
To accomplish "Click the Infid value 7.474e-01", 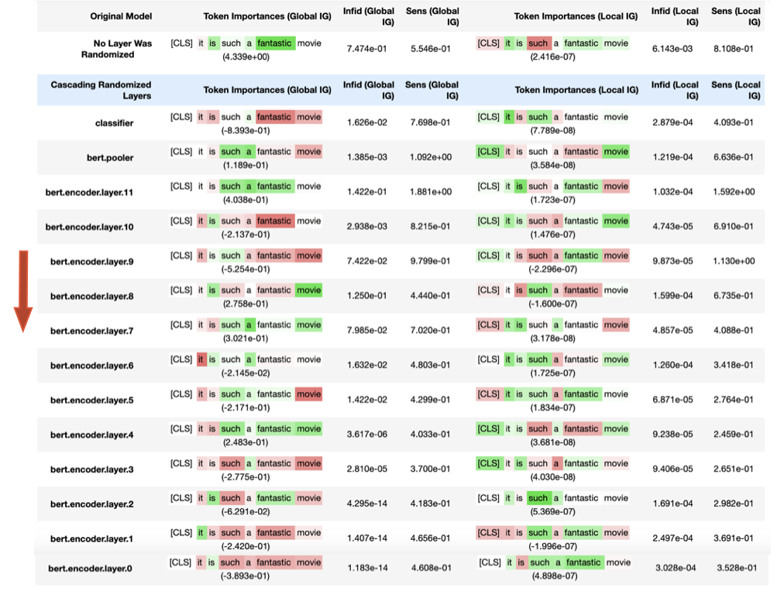I will pos(368,49).
